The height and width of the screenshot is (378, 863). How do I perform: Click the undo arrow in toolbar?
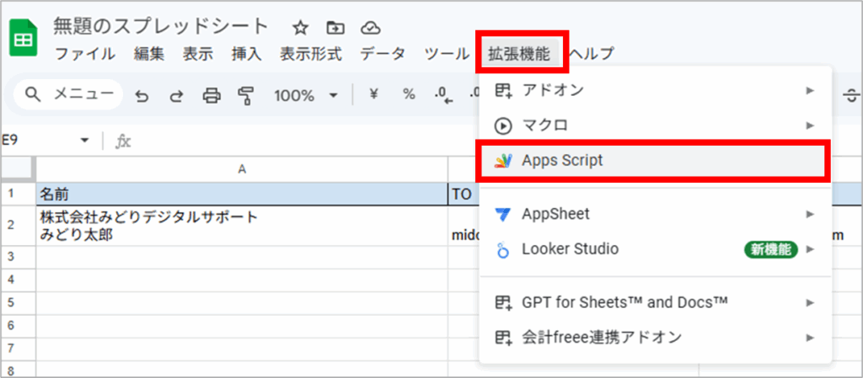(x=142, y=95)
